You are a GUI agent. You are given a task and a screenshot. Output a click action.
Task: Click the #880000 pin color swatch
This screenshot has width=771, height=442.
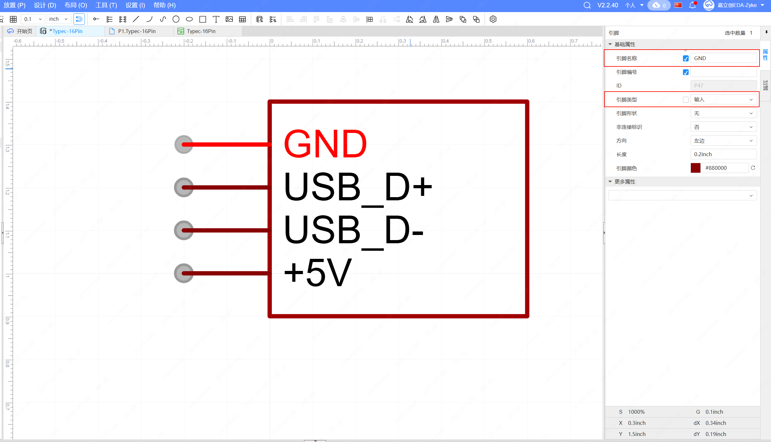click(x=695, y=168)
